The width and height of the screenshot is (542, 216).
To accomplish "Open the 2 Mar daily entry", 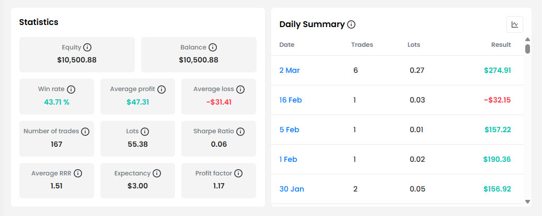I will point(290,70).
